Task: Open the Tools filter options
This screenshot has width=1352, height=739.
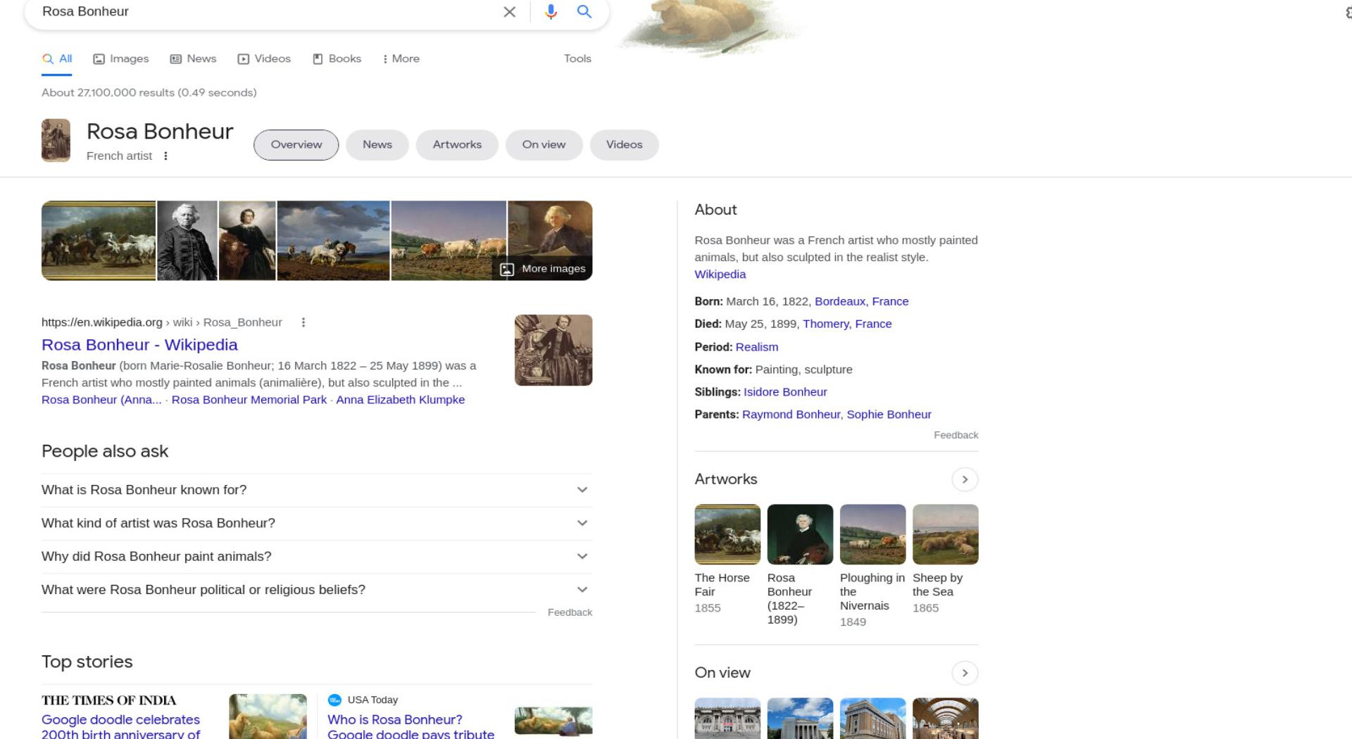Action: 577,59
